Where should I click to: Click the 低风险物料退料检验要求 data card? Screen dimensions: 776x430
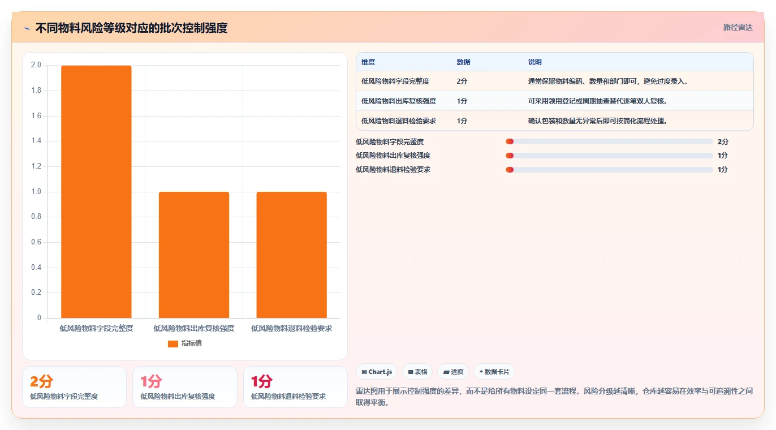[295, 387]
